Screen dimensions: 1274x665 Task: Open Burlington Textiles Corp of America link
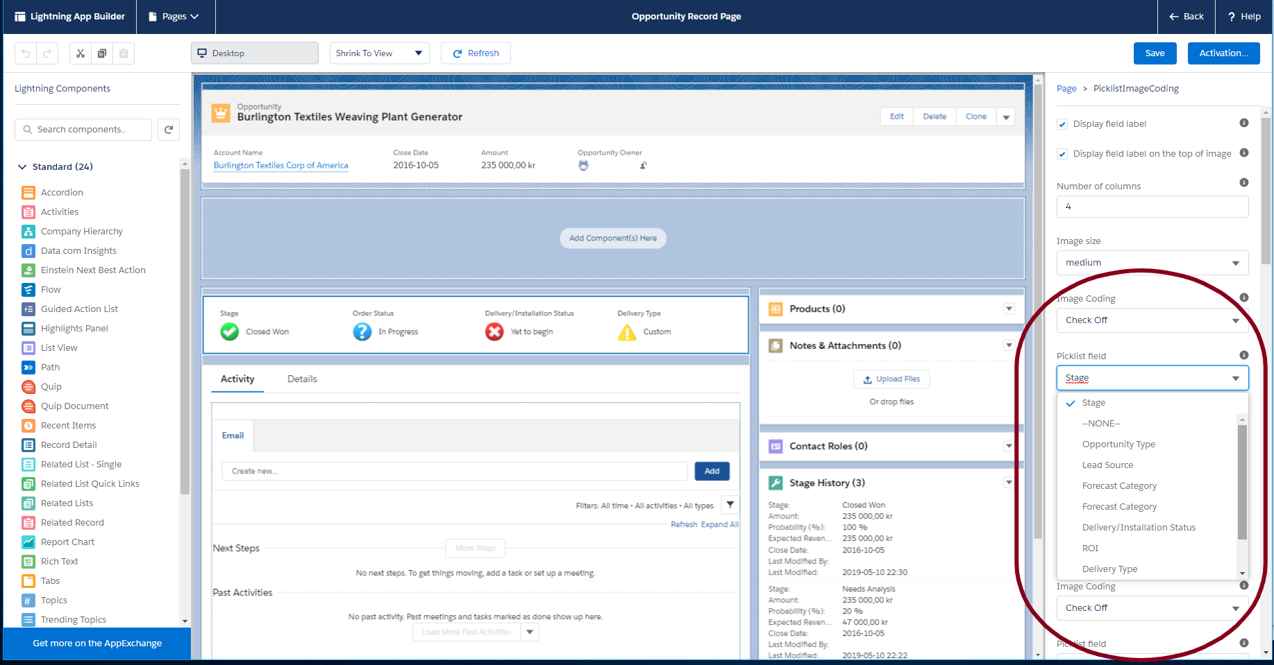click(x=280, y=166)
